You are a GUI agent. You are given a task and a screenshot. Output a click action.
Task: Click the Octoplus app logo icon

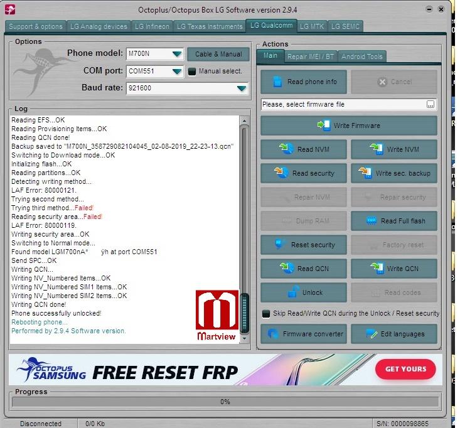point(10,9)
